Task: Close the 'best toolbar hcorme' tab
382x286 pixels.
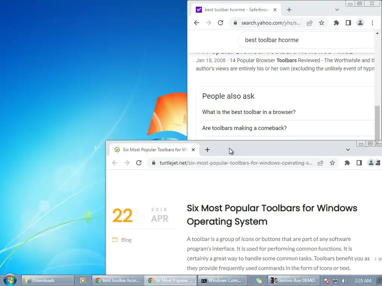Action: click(275, 10)
